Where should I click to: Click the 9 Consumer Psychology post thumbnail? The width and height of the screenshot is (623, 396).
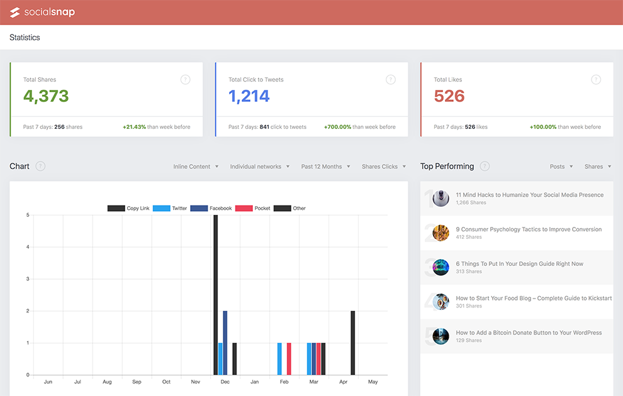tap(440, 233)
